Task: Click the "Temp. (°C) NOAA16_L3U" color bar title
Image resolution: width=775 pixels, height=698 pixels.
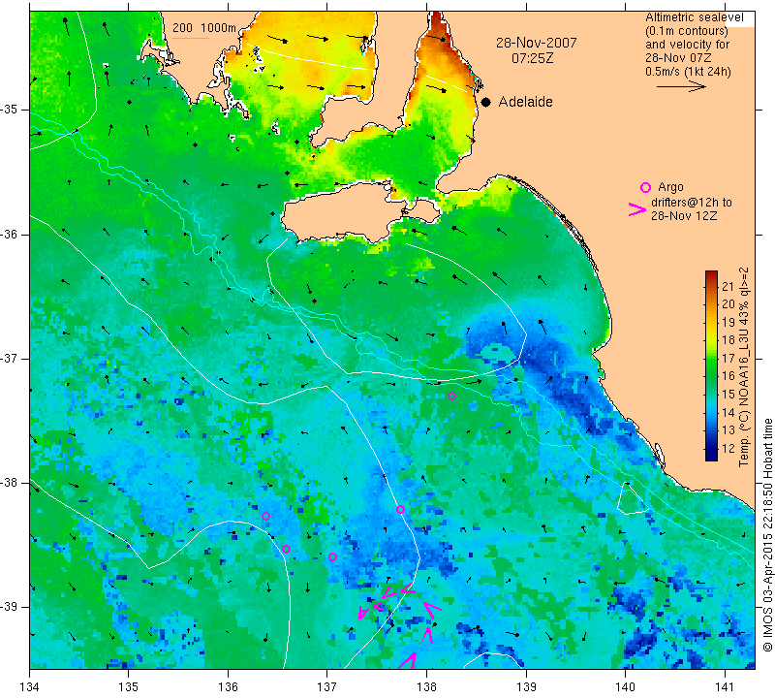Action: [743, 391]
